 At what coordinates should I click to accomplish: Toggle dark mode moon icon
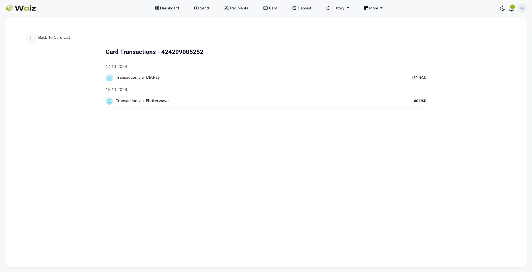tap(502, 8)
